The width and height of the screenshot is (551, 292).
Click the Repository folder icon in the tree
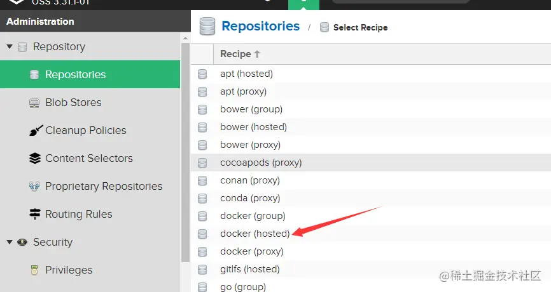tap(22, 46)
